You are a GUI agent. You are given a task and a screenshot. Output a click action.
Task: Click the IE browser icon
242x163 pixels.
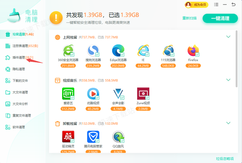143,50
